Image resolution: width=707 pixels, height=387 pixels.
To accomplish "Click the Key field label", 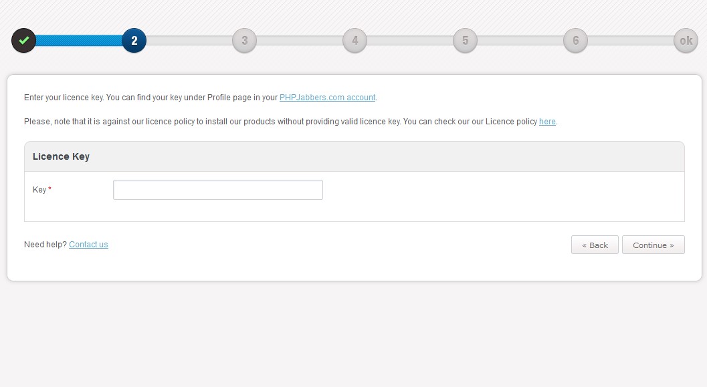I will 39,190.
